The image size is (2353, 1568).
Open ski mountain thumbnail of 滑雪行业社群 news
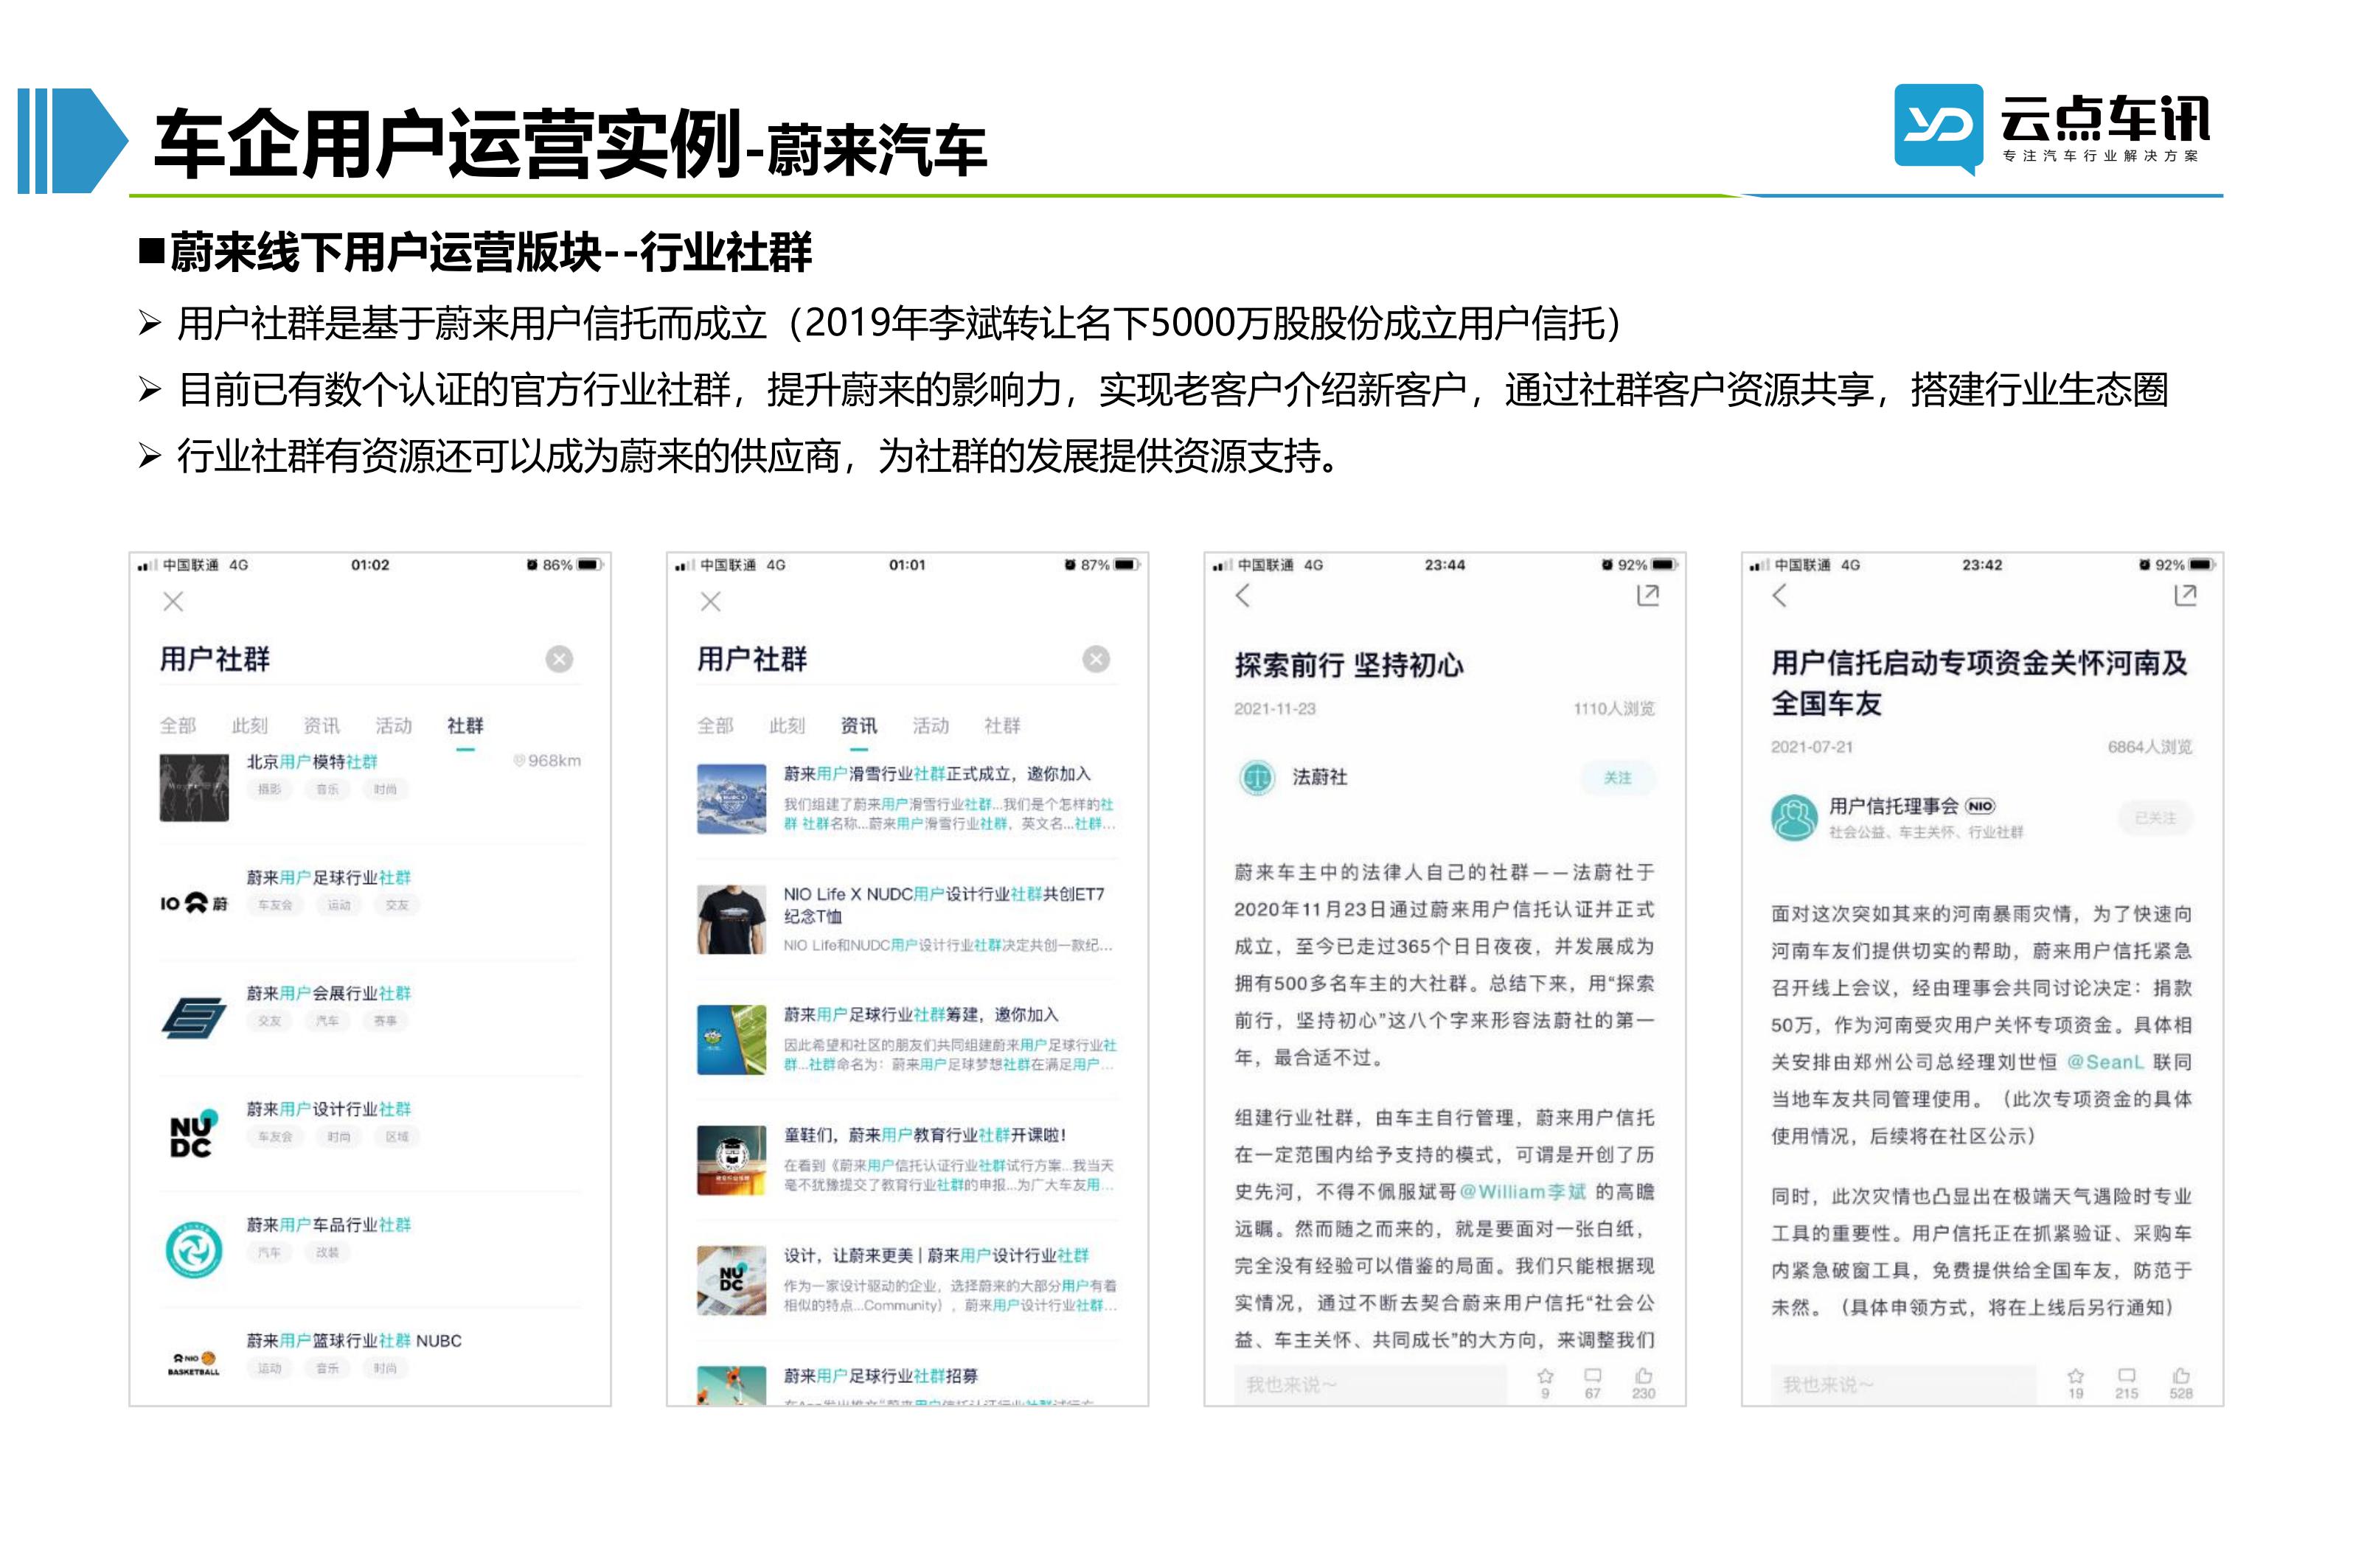[x=731, y=799]
